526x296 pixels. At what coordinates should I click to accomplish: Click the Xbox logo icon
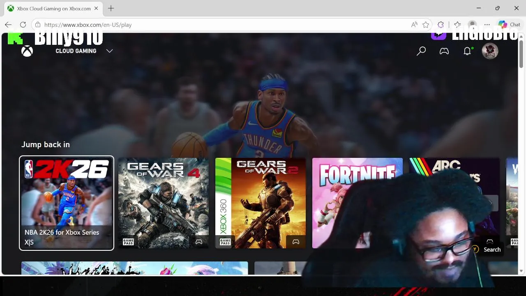(x=27, y=51)
